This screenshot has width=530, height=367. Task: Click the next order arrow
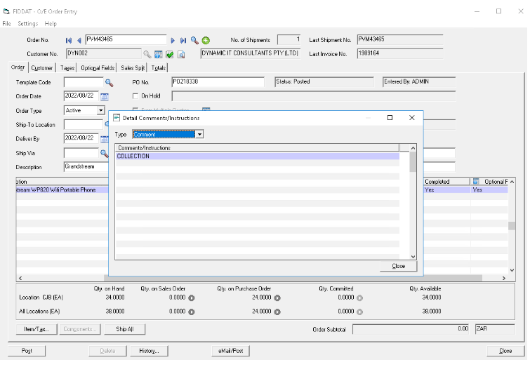[x=173, y=41]
